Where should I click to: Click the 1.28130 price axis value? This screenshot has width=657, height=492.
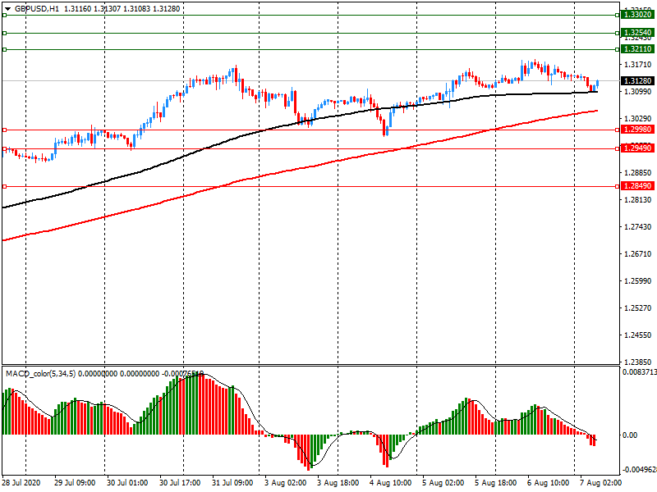coord(638,200)
